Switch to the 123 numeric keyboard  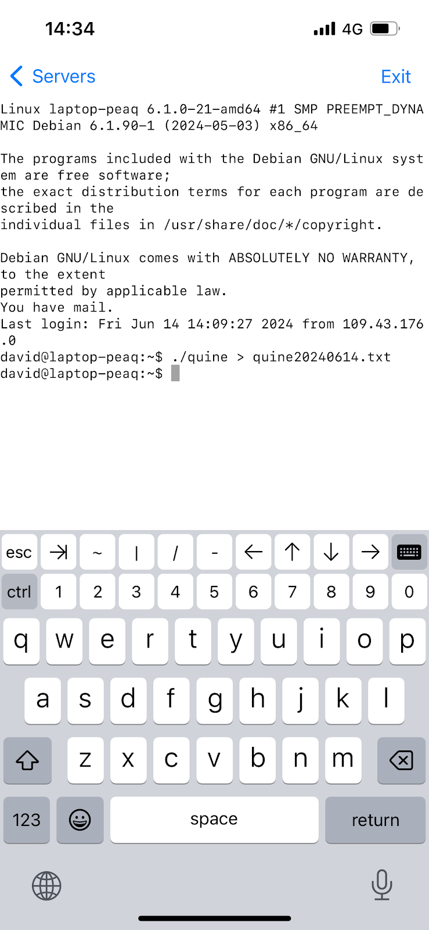[27, 820]
